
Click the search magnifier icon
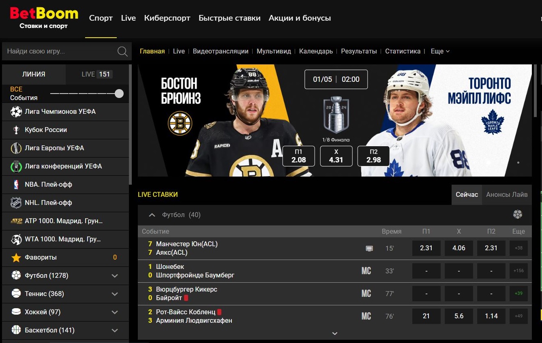coord(122,51)
